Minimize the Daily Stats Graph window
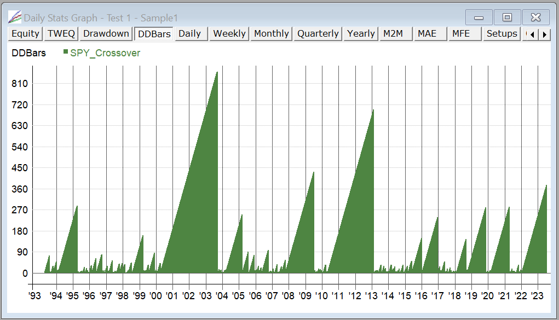 coord(479,18)
